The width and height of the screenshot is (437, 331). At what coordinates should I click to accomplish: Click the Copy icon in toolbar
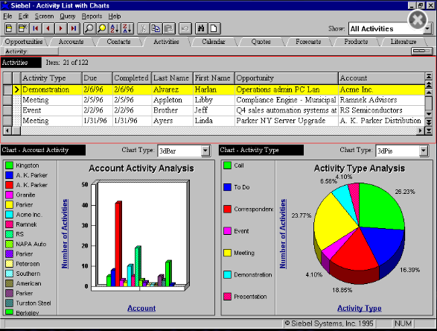pos(156,28)
